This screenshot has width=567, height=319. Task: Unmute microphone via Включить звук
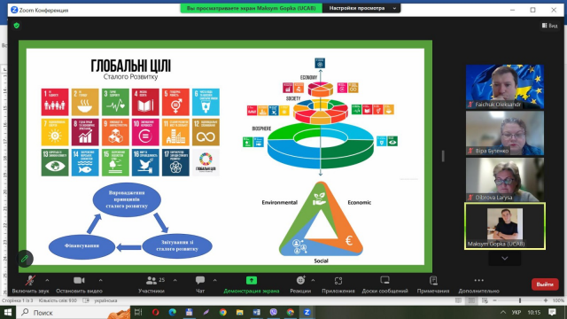30,284
